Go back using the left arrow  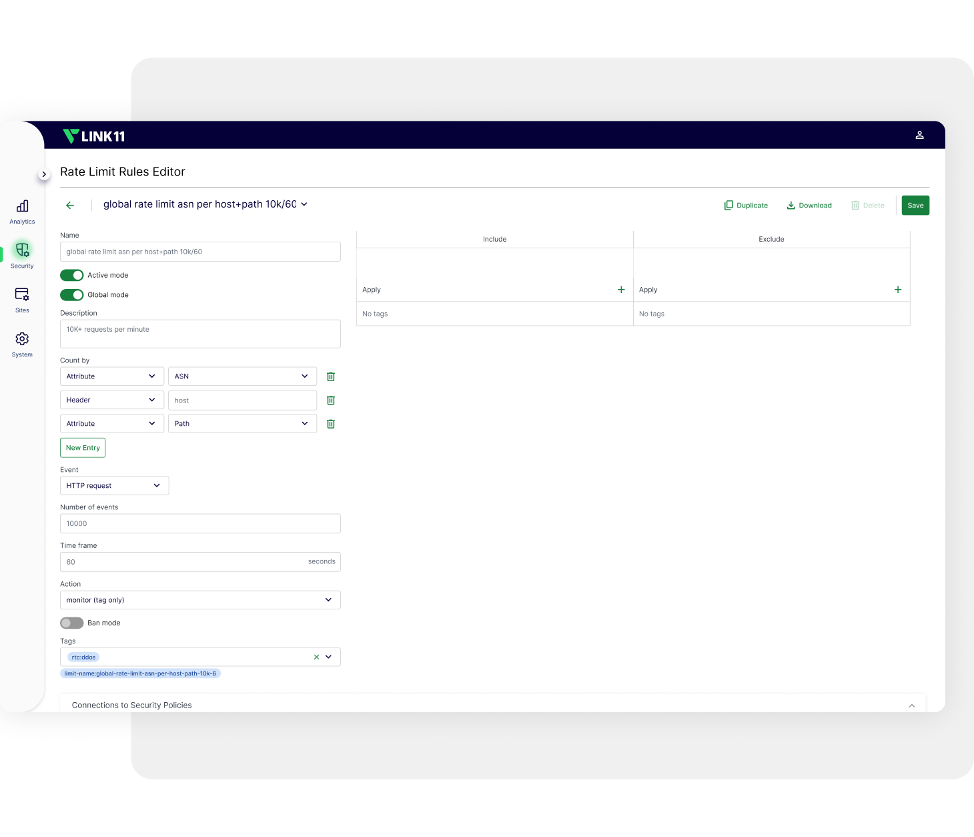70,206
